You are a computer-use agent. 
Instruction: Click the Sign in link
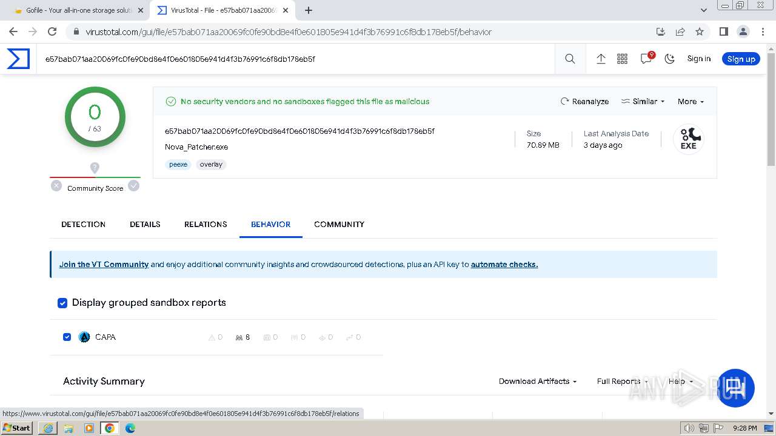699,59
